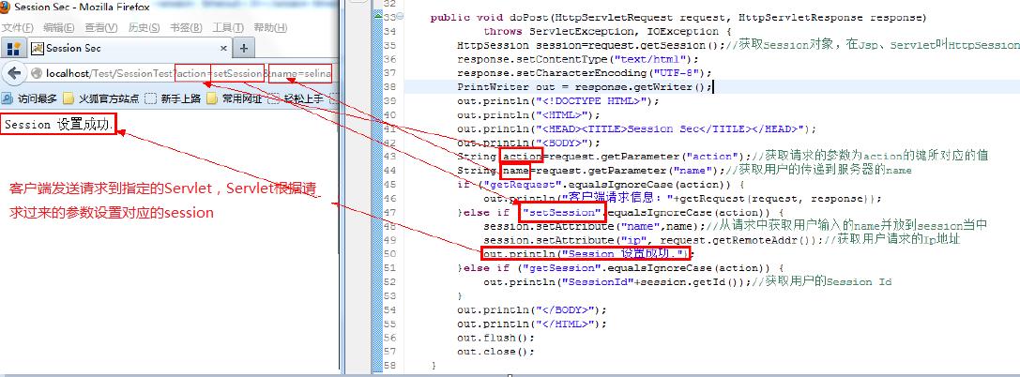Open the 历史(S) menu in Firefox
The height and width of the screenshot is (377, 1020).
pos(144,28)
